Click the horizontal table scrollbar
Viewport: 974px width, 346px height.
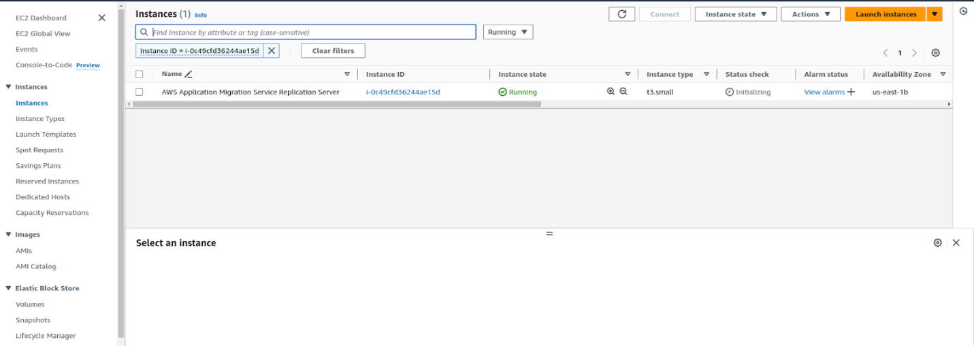[x=337, y=105]
